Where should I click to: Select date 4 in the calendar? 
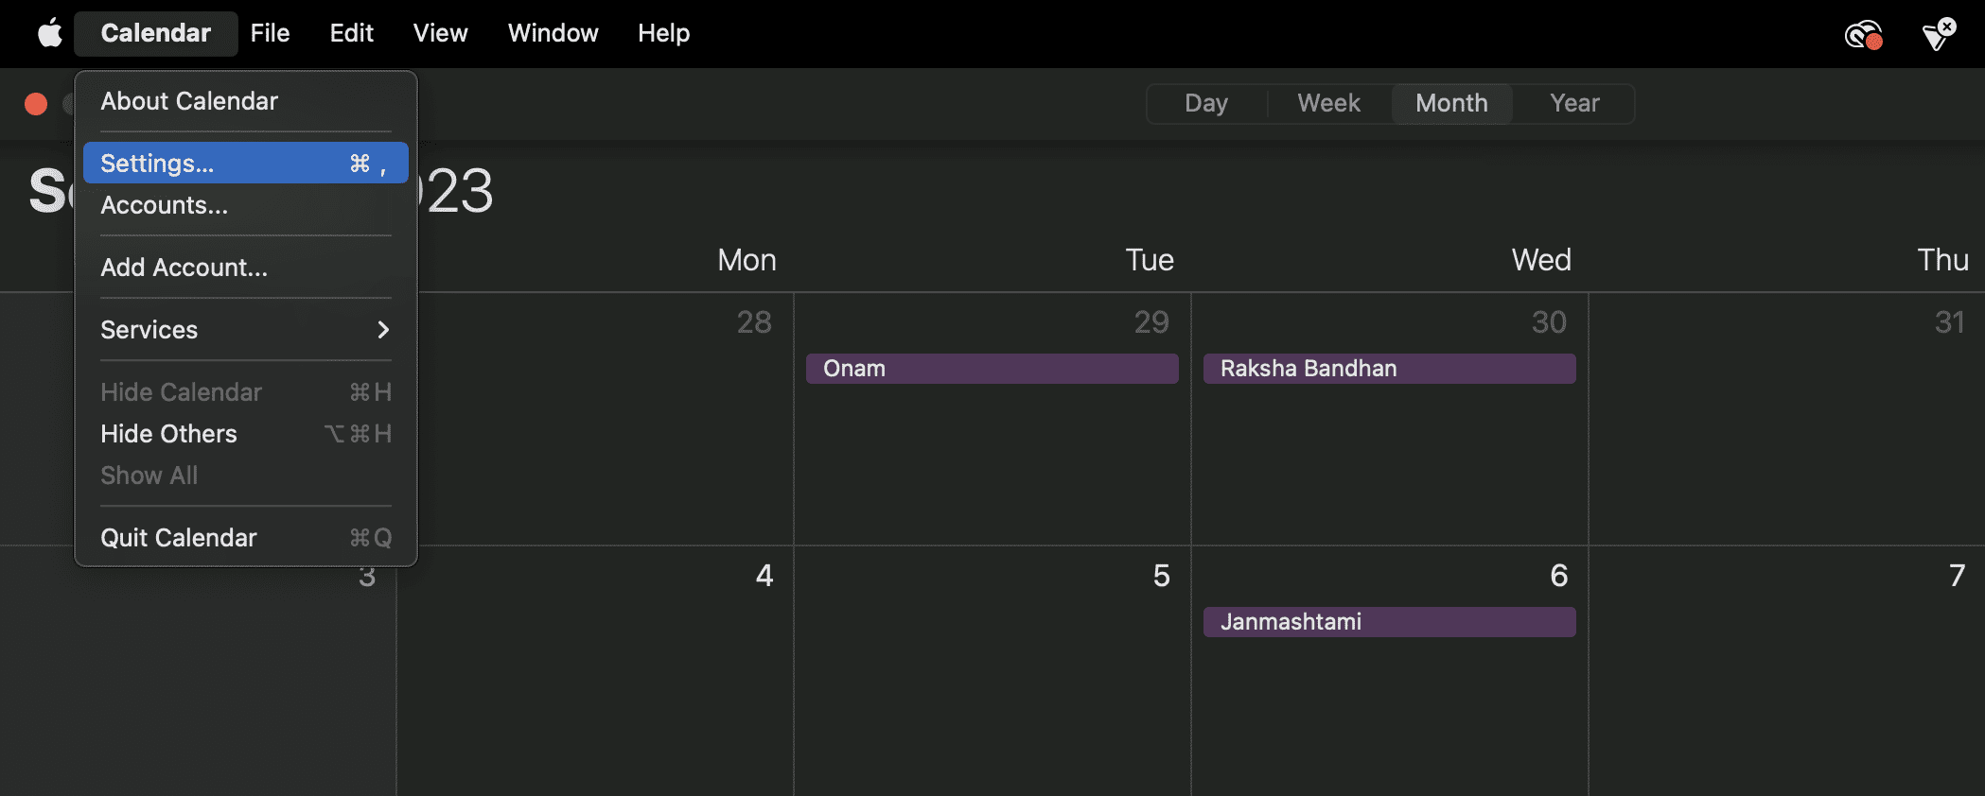pos(764,576)
